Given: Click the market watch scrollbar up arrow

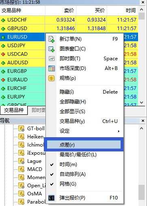Looking at the screenshot, I should 142,9.
